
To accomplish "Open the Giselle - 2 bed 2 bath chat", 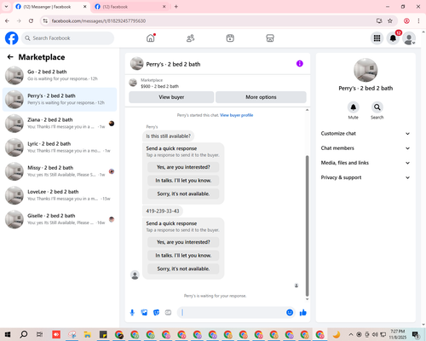I will 60,219.
